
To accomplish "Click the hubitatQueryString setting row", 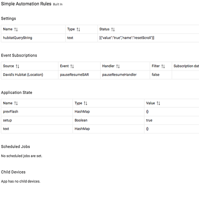I will click(100, 38).
